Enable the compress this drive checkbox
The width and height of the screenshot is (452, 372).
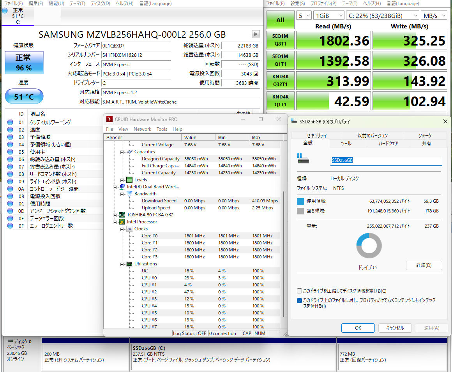[x=299, y=291]
